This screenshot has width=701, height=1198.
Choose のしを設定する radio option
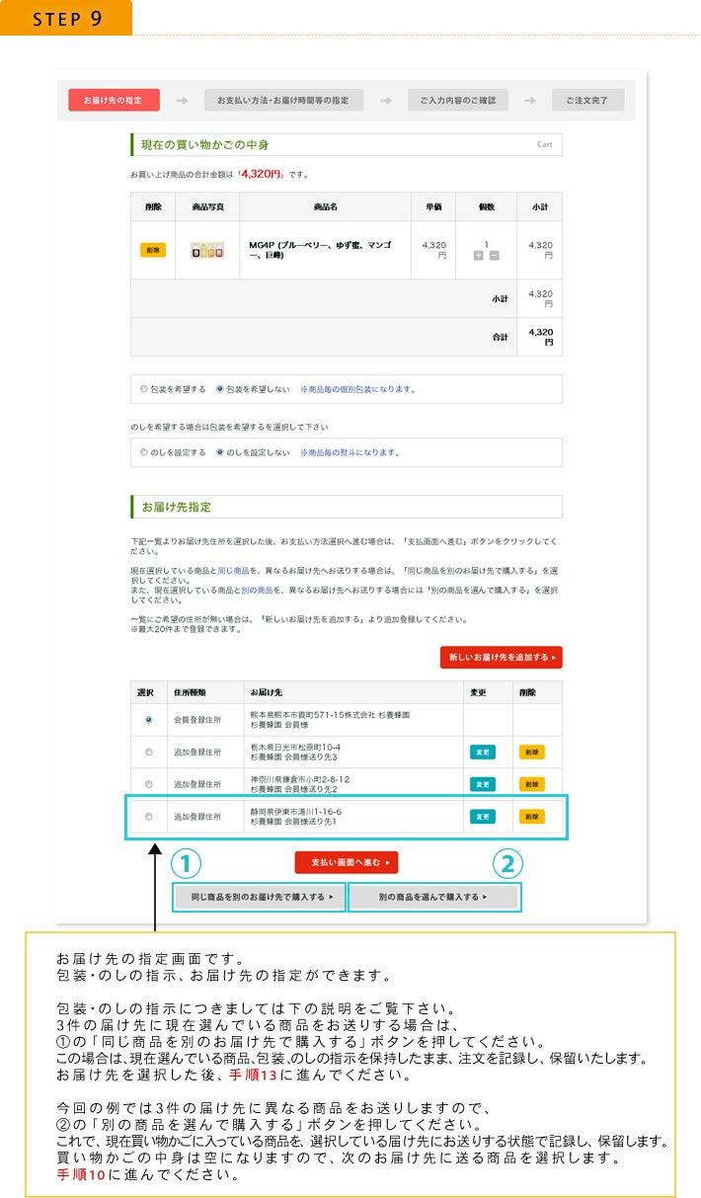pyautogui.click(x=144, y=452)
